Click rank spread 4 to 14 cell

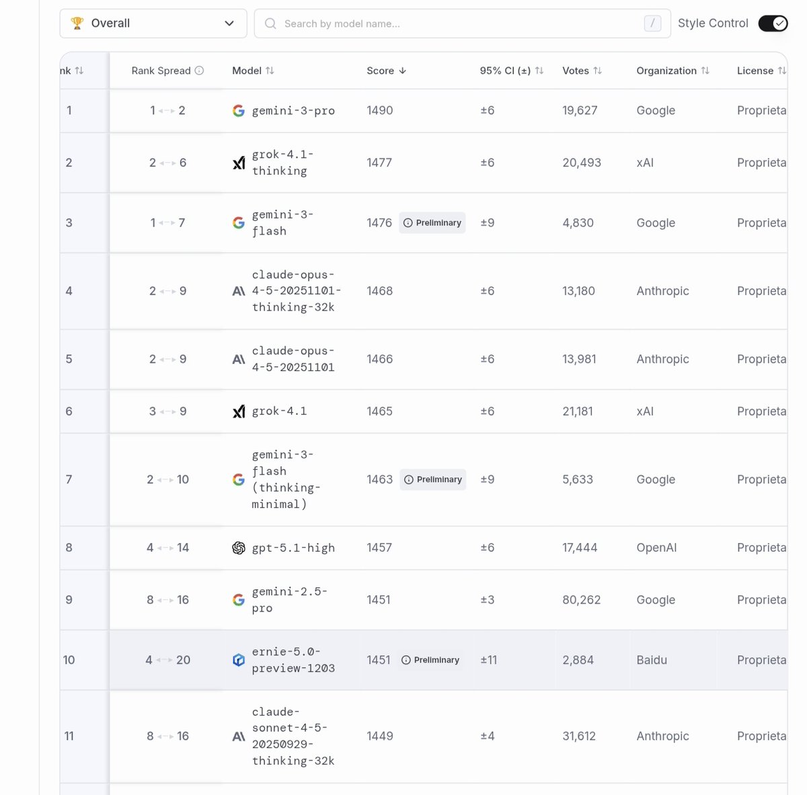click(168, 548)
